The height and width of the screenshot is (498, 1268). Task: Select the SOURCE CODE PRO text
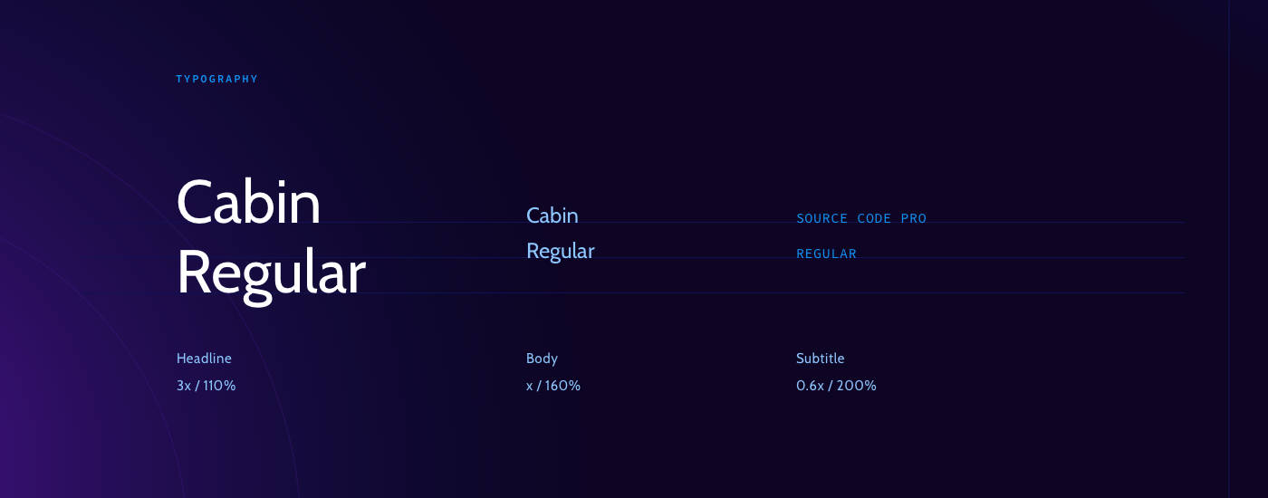click(861, 218)
